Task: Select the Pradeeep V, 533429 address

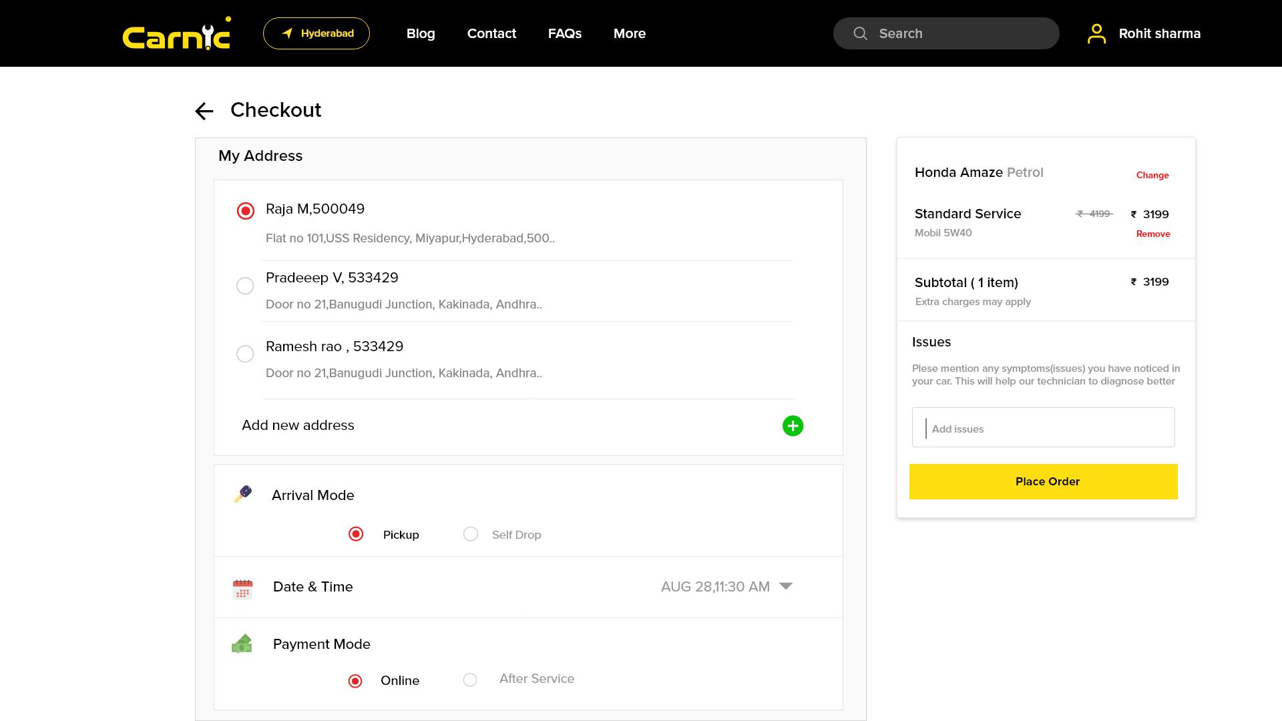Action: 245,285
